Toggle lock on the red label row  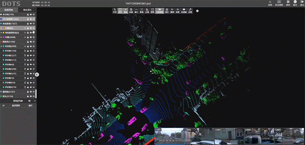(28, 42)
